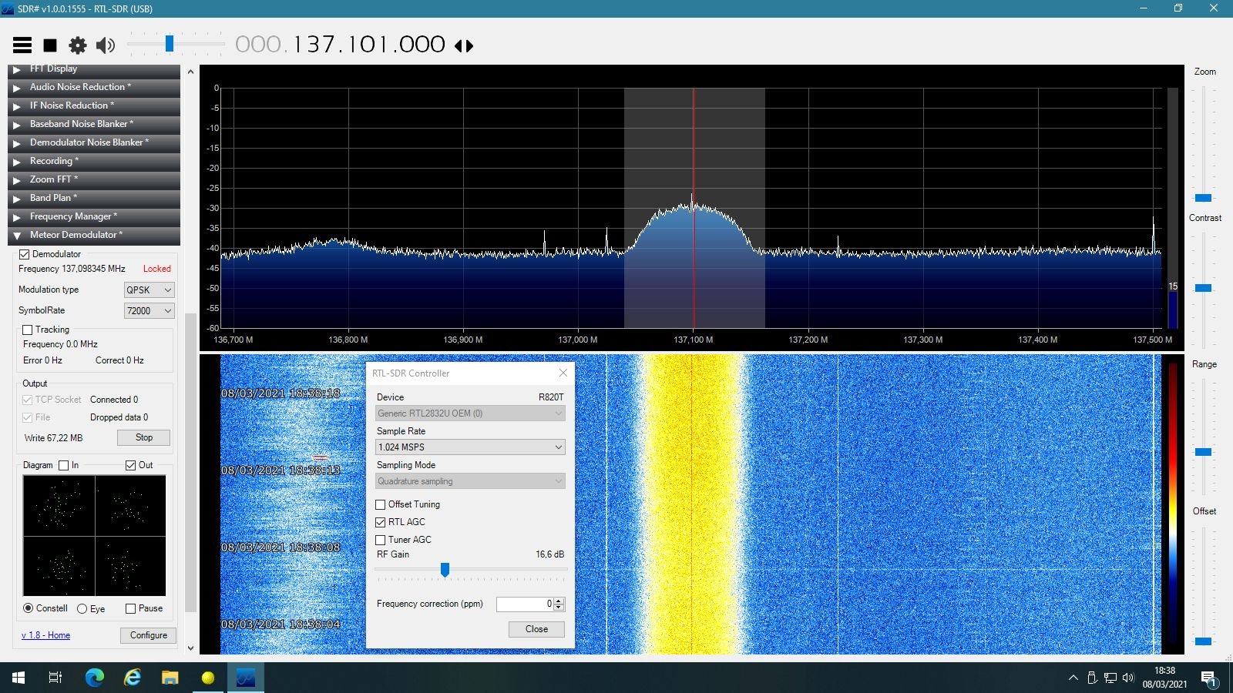Expand the Frequency Manager panel
The width and height of the screenshot is (1233, 693).
(x=94, y=216)
